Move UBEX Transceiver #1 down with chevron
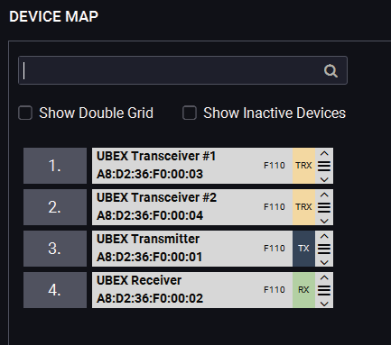The image size is (391, 345). coord(324,180)
